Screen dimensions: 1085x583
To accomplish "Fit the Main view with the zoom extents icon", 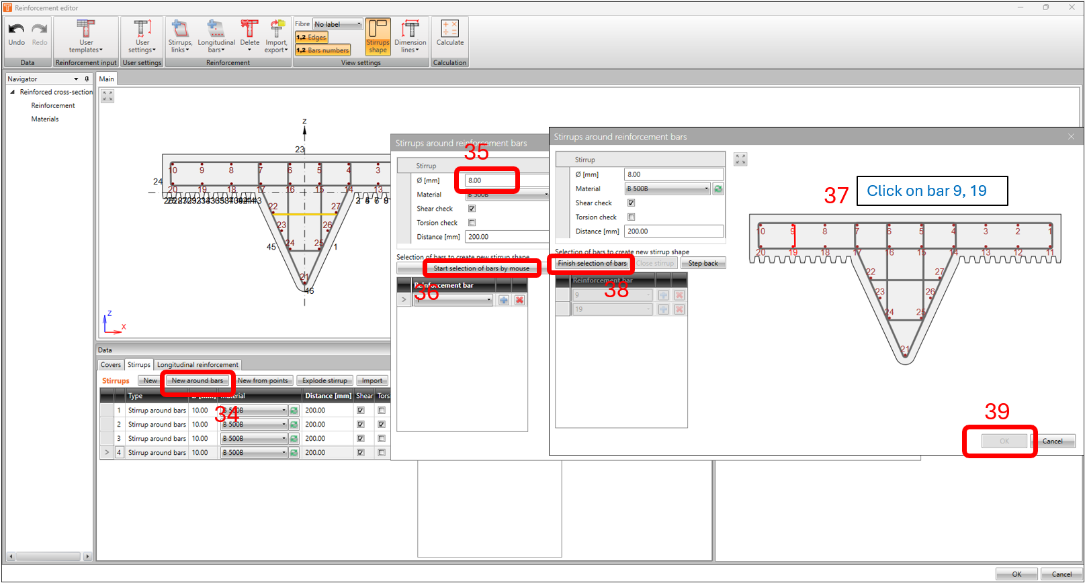I will click(x=107, y=97).
